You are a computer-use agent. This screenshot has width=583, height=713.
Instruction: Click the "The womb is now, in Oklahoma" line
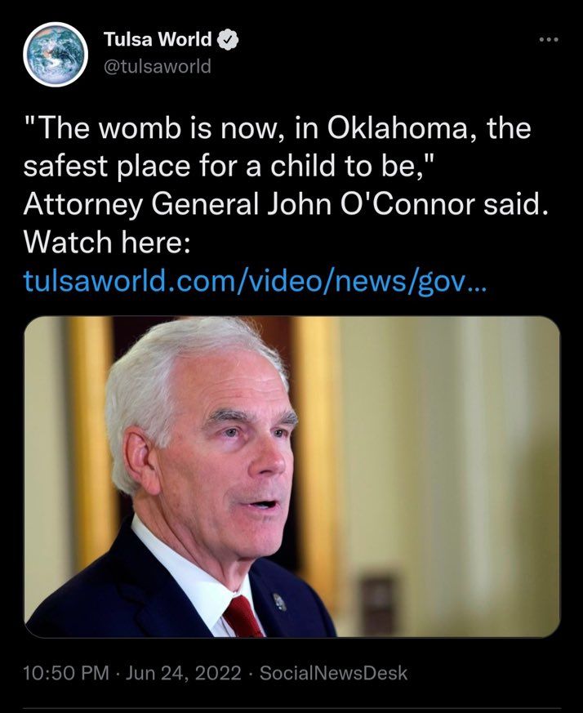coord(277,129)
